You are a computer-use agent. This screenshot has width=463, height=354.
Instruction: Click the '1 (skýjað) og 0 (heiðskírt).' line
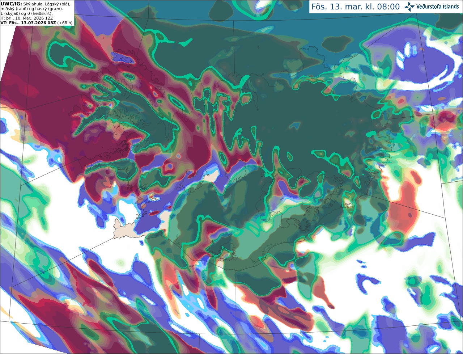[x=27, y=13]
